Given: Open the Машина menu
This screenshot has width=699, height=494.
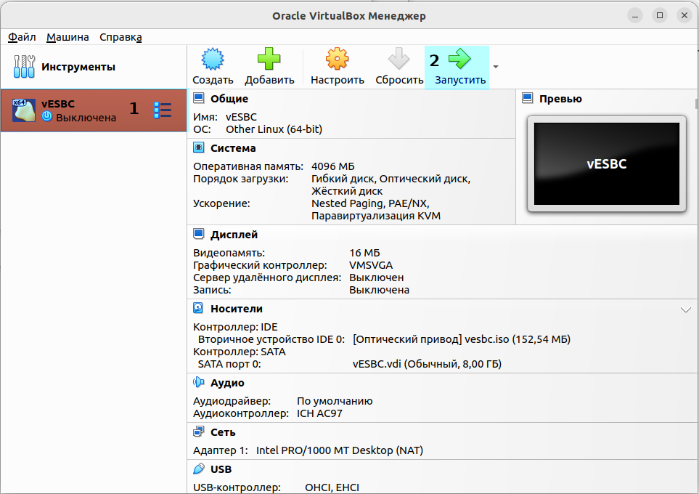Looking at the screenshot, I should click(x=68, y=37).
